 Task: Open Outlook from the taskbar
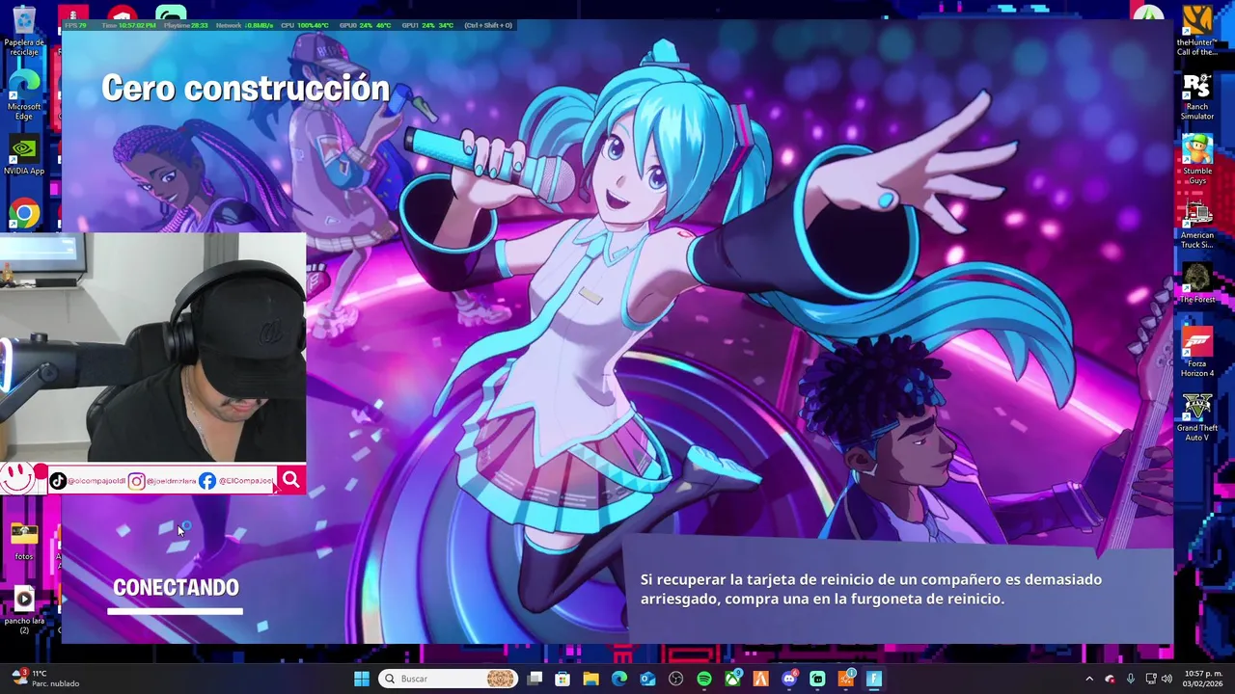pos(647,679)
